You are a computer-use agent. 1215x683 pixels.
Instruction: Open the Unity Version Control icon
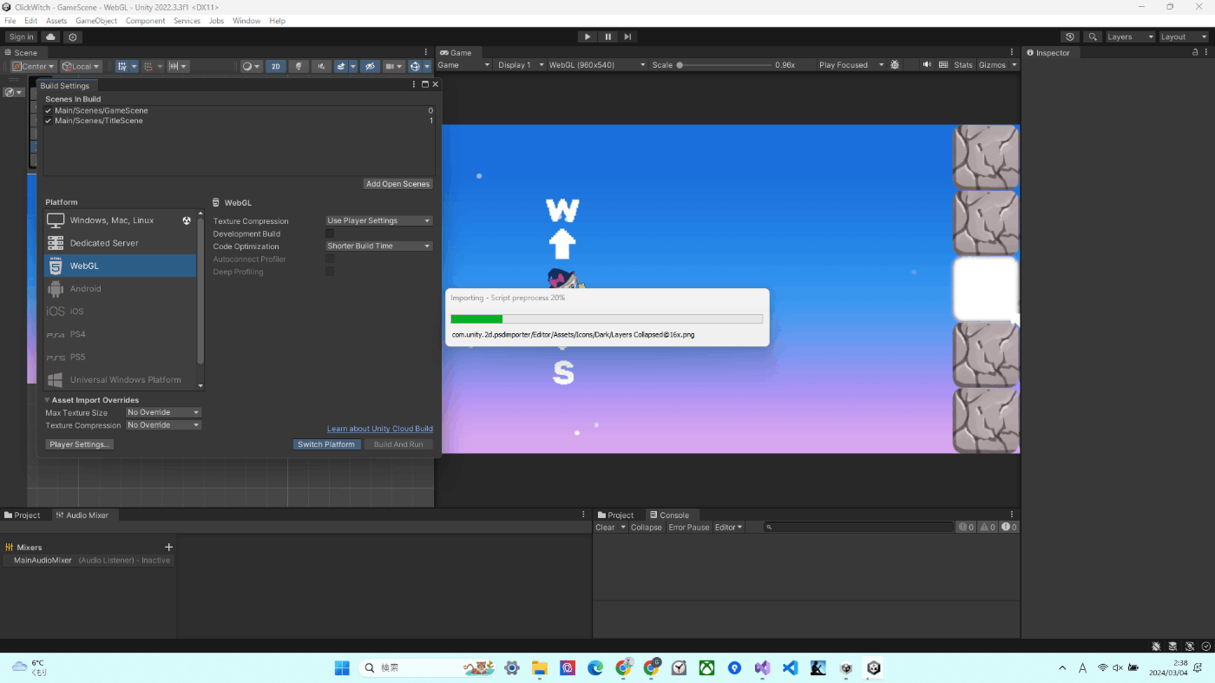[x=73, y=36]
